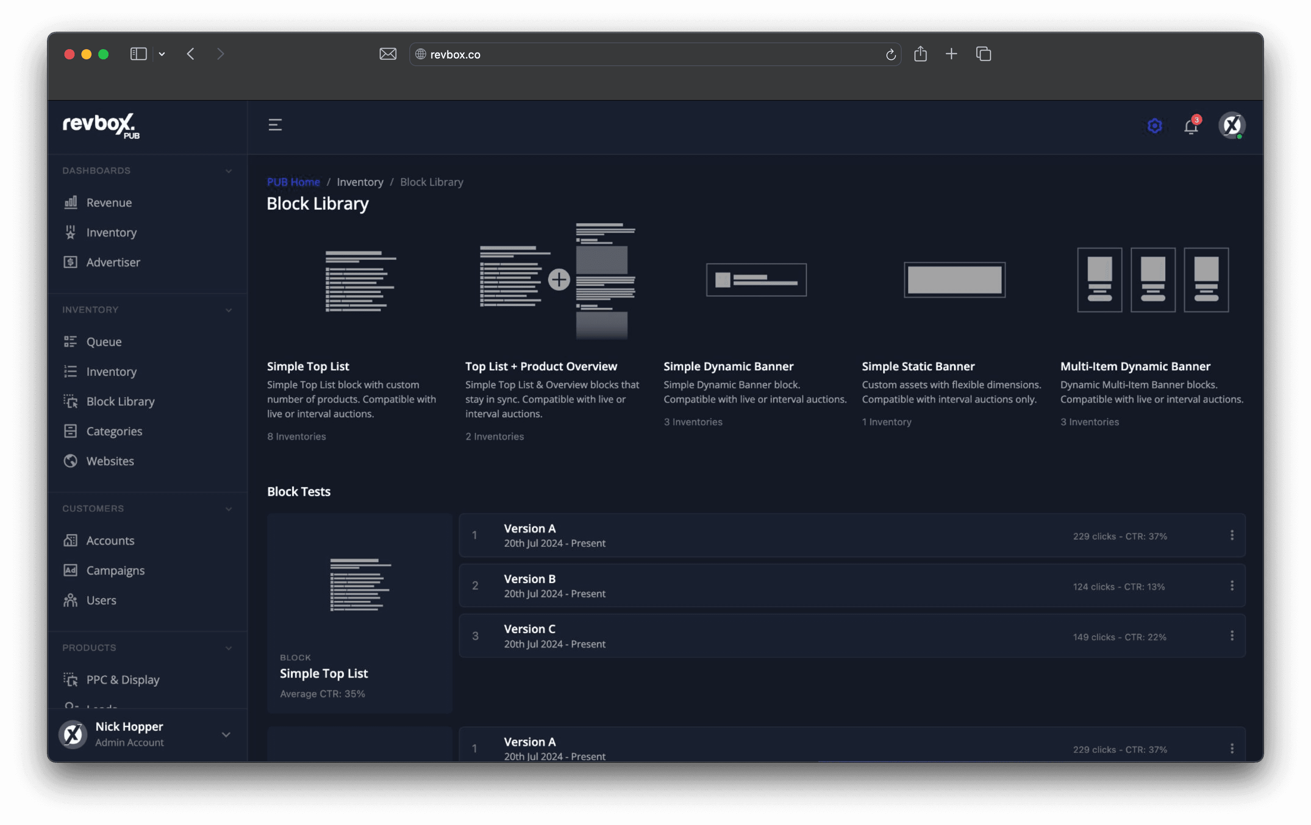Collapse the DASHBOARDS section

click(x=229, y=170)
